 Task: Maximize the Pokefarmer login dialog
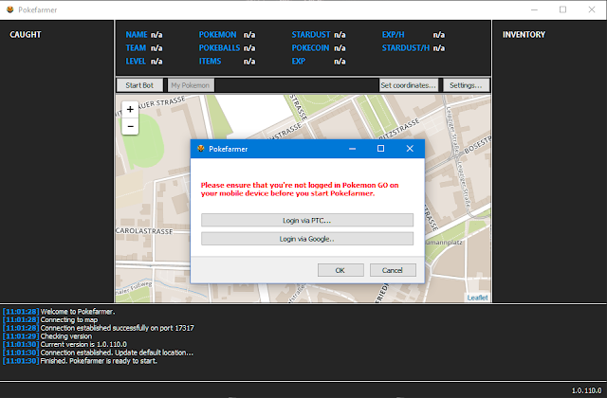[x=381, y=149]
